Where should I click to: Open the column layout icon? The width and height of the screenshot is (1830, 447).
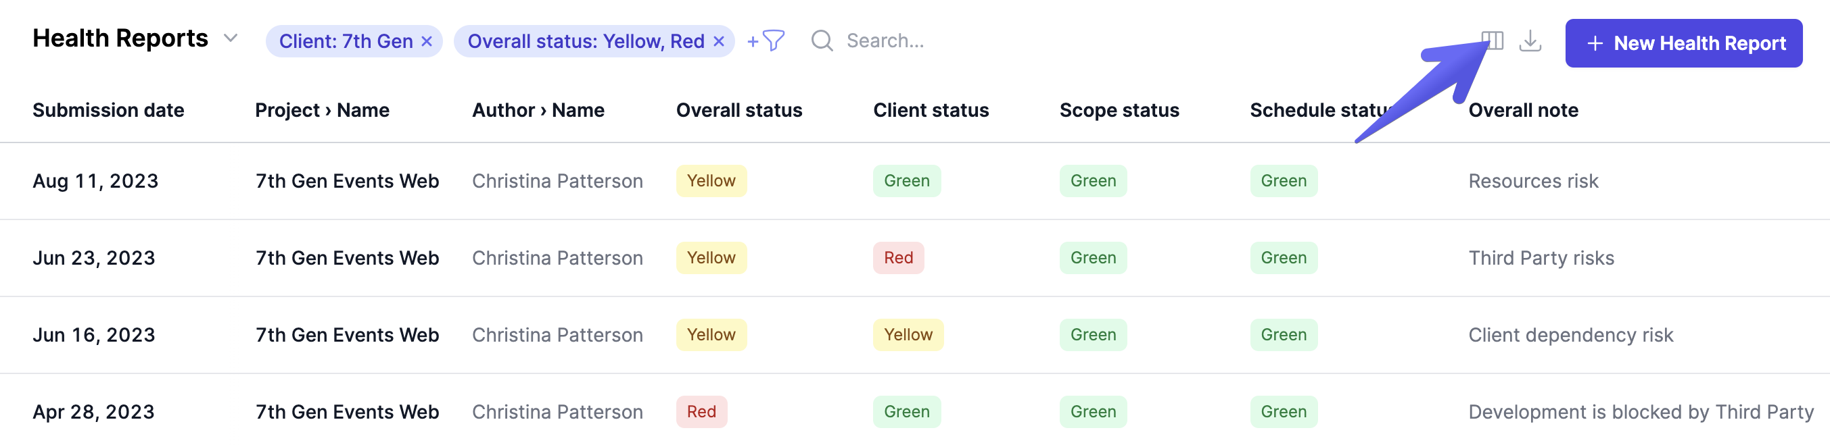coord(1492,41)
